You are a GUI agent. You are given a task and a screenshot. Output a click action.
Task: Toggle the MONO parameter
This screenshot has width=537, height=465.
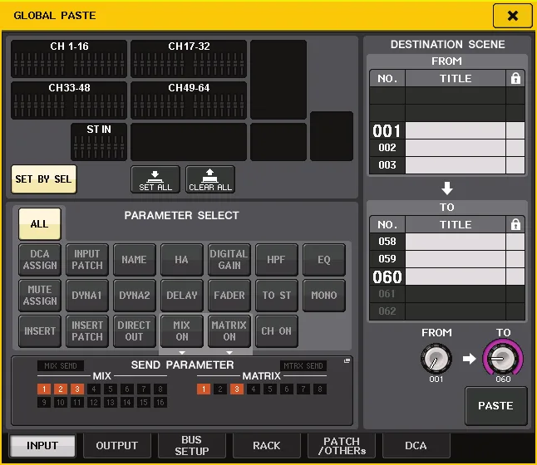[x=324, y=296]
